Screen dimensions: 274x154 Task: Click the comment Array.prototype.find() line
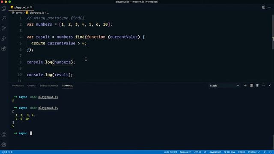click(56, 18)
